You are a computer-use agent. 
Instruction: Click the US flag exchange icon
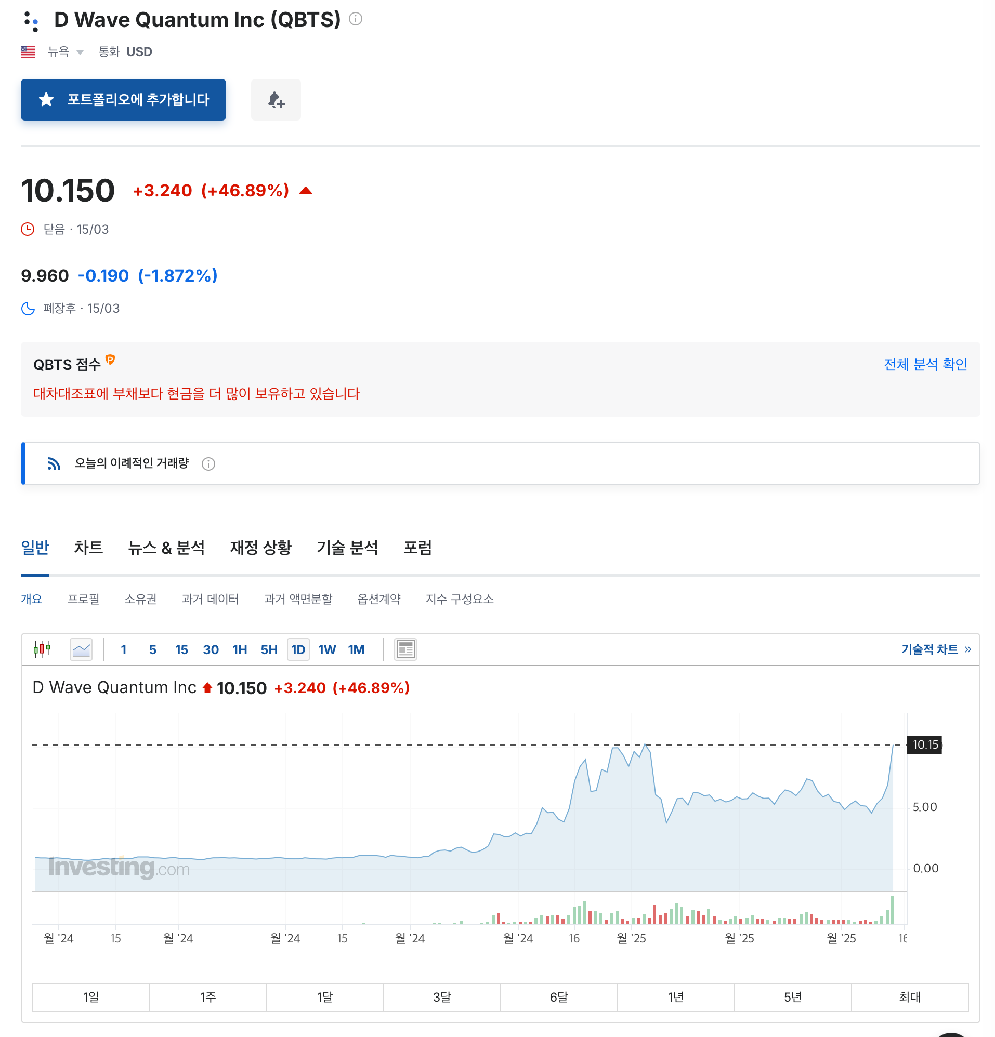tap(28, 52)
